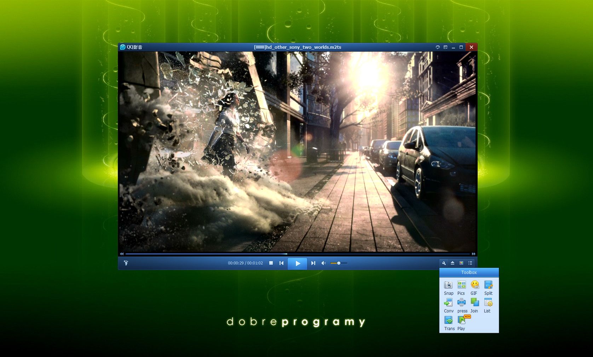
Task: Launch the GIF creation tool
Action: [474, 288]
